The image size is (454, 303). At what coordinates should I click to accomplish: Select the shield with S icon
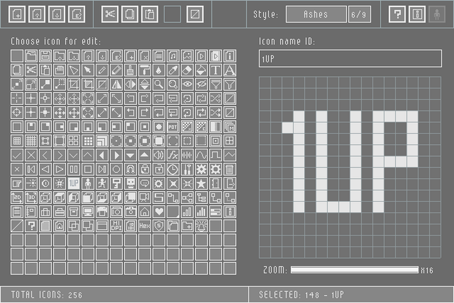pyautogui.click(x=158, y=226)
